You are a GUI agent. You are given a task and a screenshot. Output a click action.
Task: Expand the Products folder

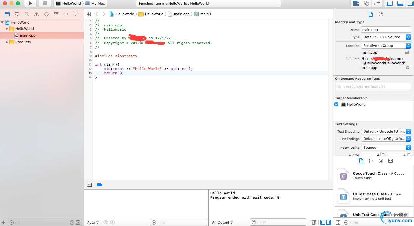point(7,42)
